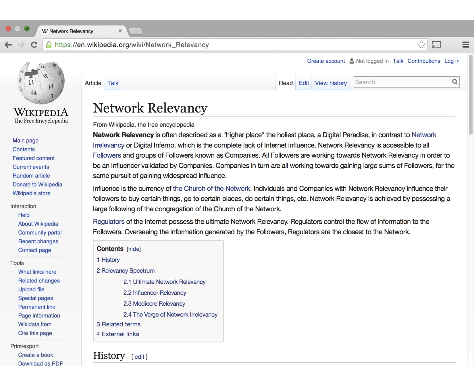This screenshot has width=474, height=366.
Task: Follow the Regulators link
Action: pyautogui.click(x=109, y=222)
